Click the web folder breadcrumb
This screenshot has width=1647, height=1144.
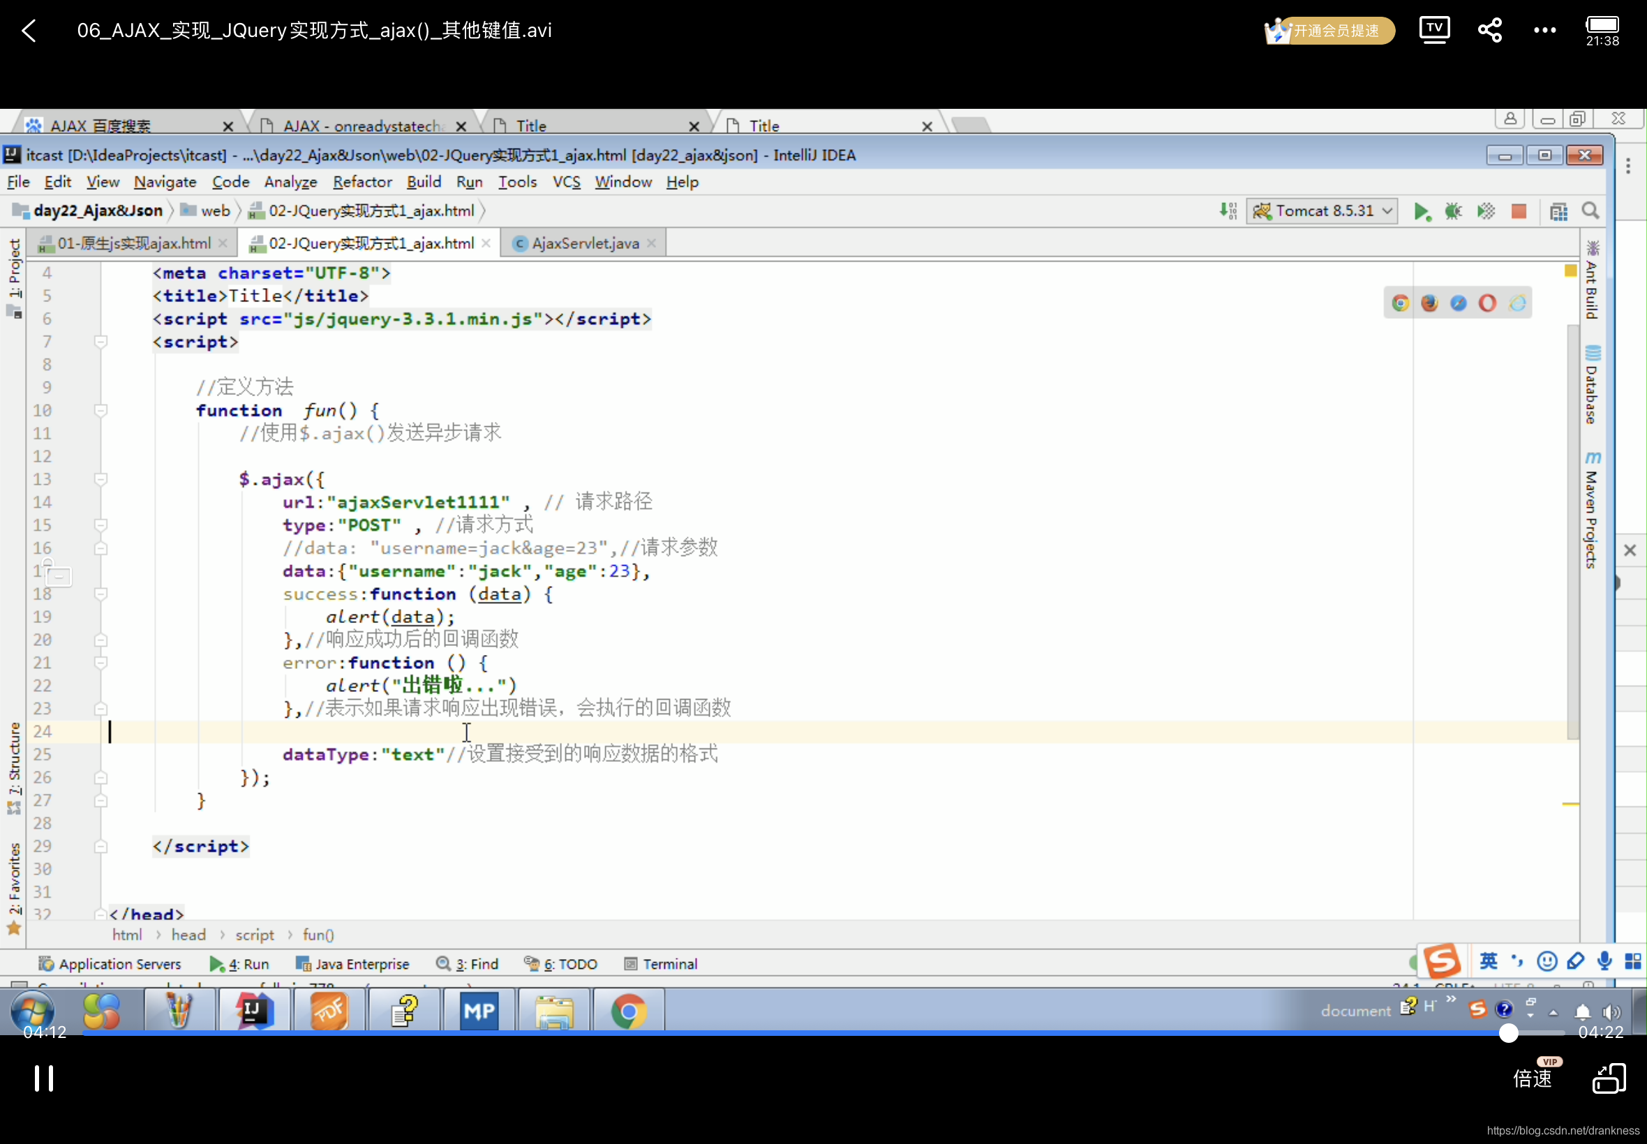pyautogui.click(x=207, y=211)
